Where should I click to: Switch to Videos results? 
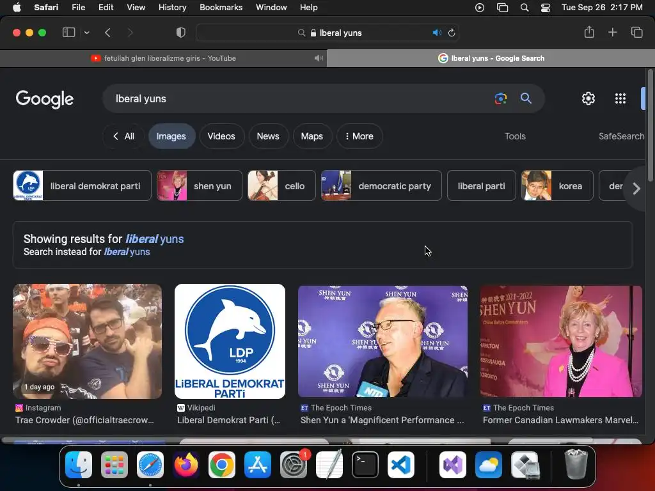pos(221,136)
